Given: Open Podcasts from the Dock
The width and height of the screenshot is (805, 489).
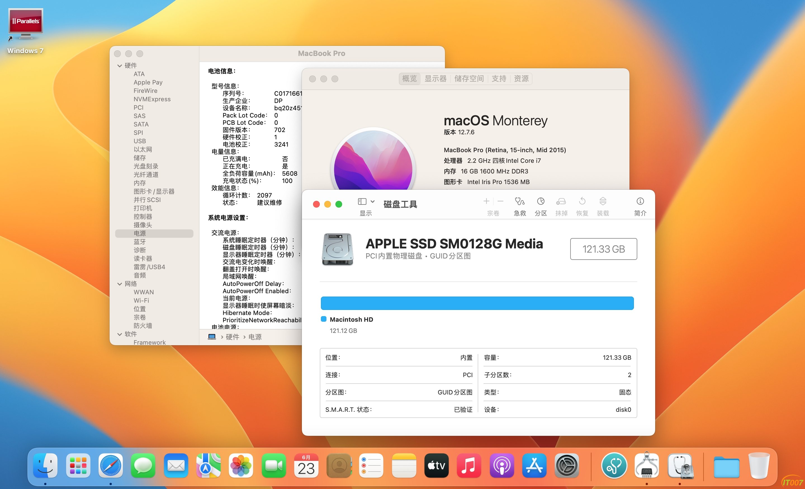Looking at the screenshot, I should [x=501, y=466].
